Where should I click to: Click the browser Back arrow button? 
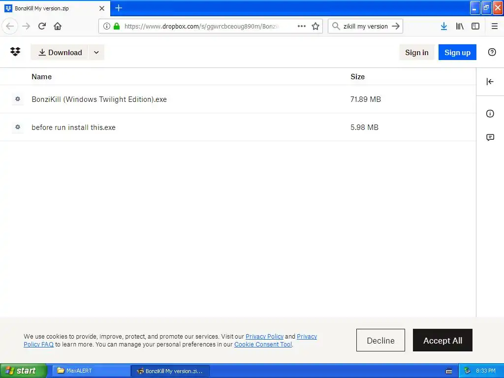(10, 26)
